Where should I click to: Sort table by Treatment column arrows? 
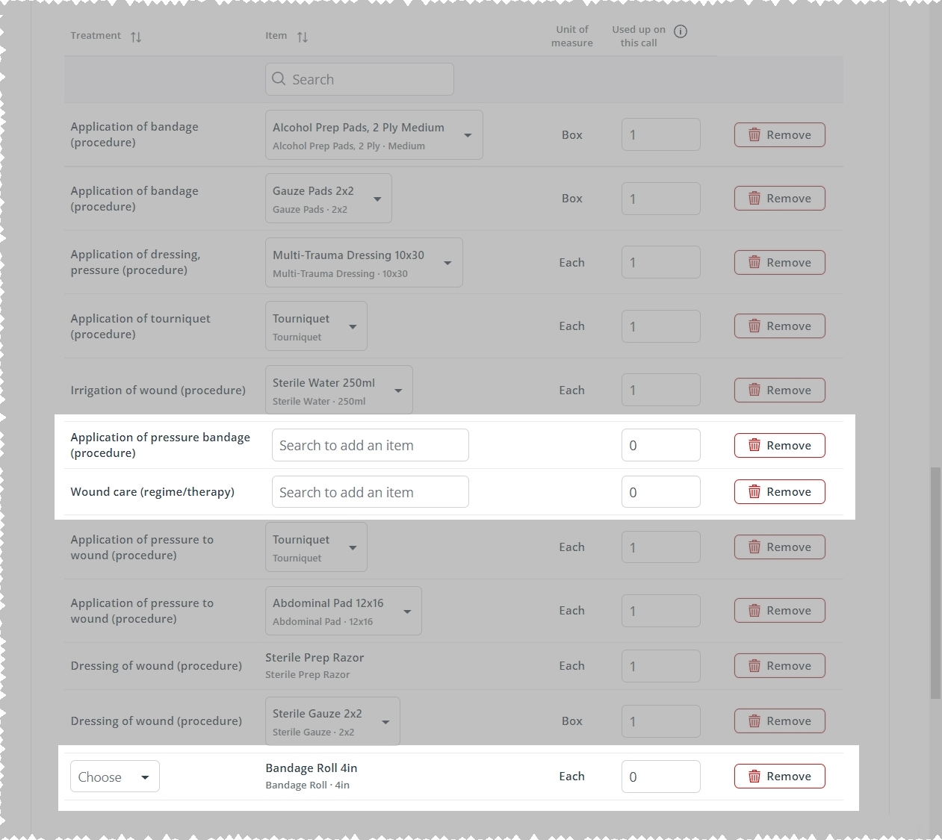pyautogui.click(x=136, y=37)
